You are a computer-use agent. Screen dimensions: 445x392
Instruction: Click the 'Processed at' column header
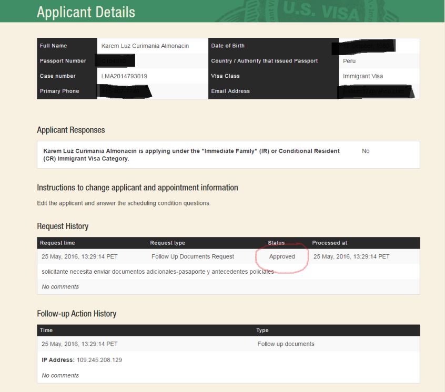[329, 243]
